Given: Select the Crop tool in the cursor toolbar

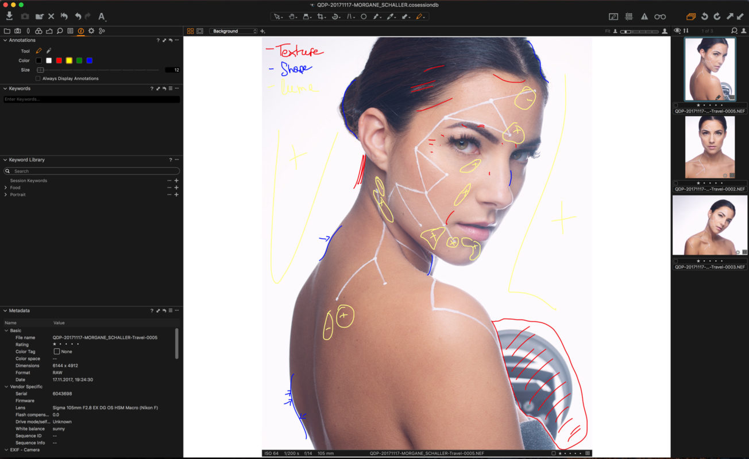Looking at the screenshot, I should [x=321, y=16].
